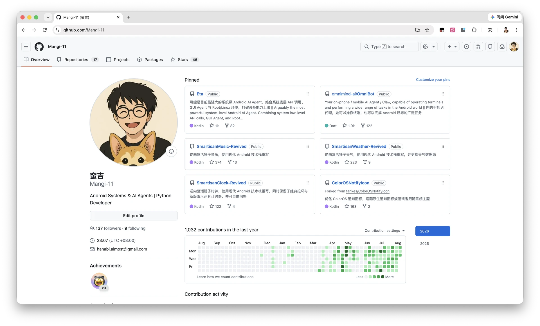Open the screenshot extension icon in toolbar

490,30
